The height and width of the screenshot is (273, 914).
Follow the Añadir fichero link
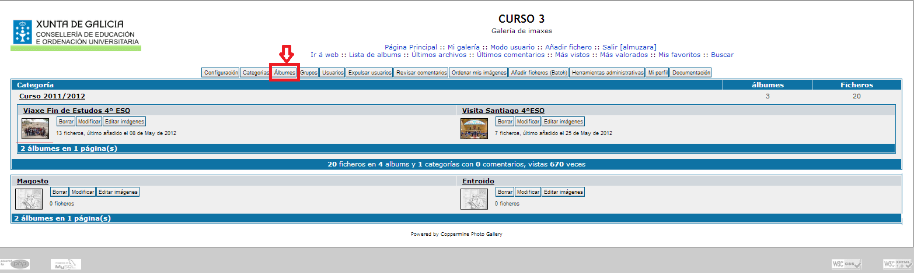570,47
